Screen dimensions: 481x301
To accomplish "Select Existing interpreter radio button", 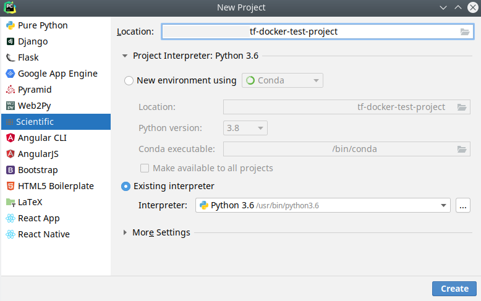I will click(126, 187).
